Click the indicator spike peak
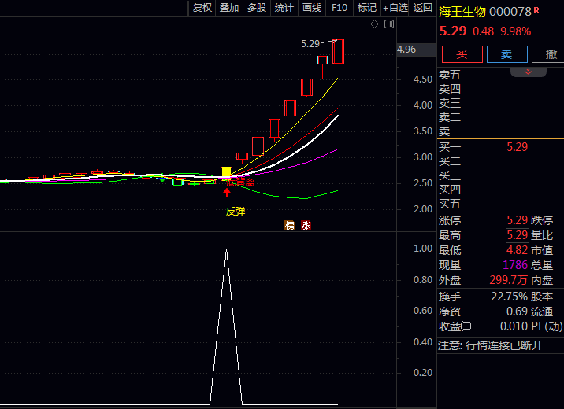This screenshot has width=564, height=409. (226, 249)
